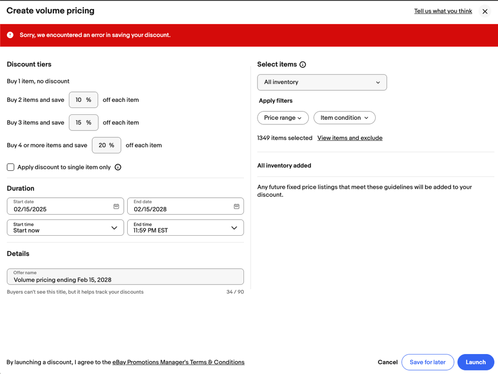
Task: Edit the Buy 2 items discount percentage
Action: tap(83, 100)
